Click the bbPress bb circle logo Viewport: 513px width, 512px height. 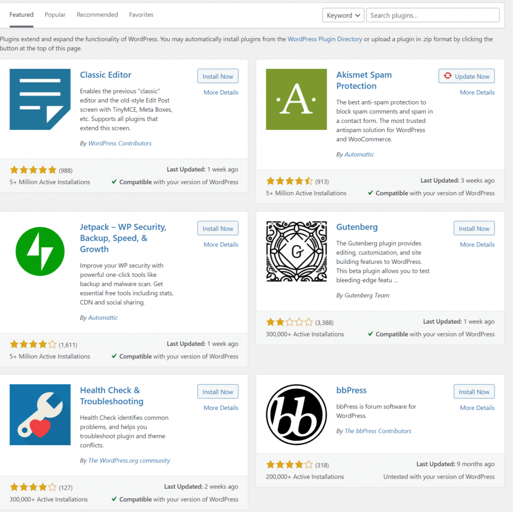click(x=296, y=414)
